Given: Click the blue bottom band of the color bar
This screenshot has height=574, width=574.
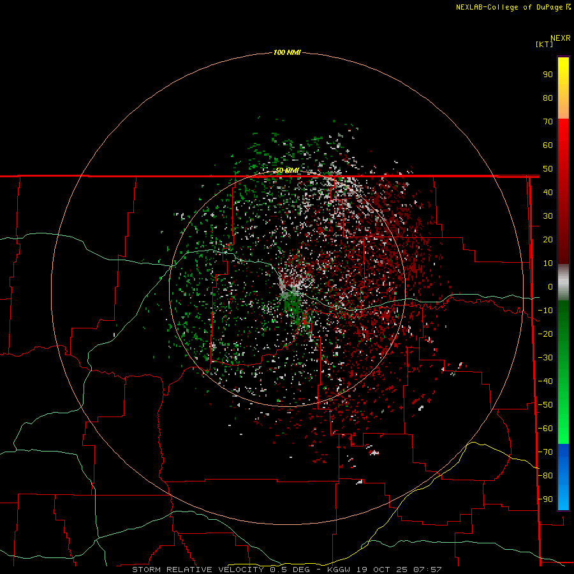Looking at the screenshot, I should coord(563,477).
